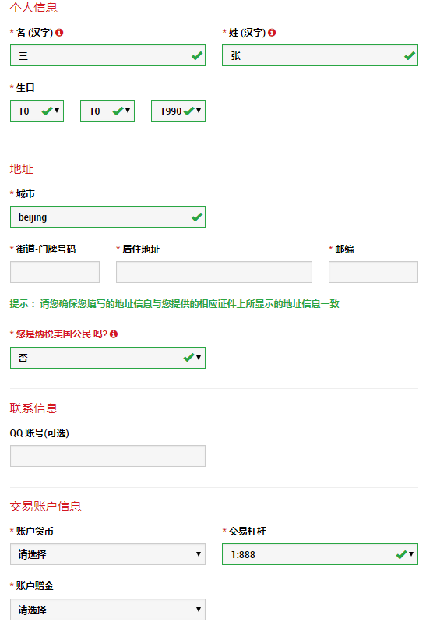The height and width of the screenshot is (629, 433).
Task: Open birthday month dropdown showing 10
Action: point(107,111)
